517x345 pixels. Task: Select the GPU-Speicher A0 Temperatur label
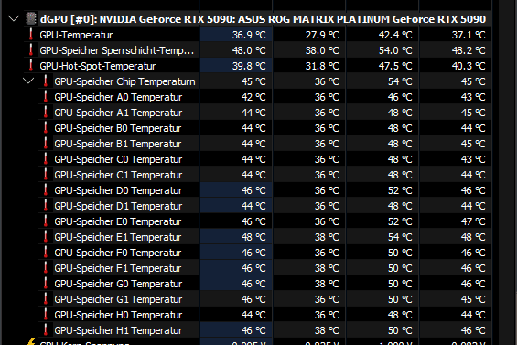(118, 97)
